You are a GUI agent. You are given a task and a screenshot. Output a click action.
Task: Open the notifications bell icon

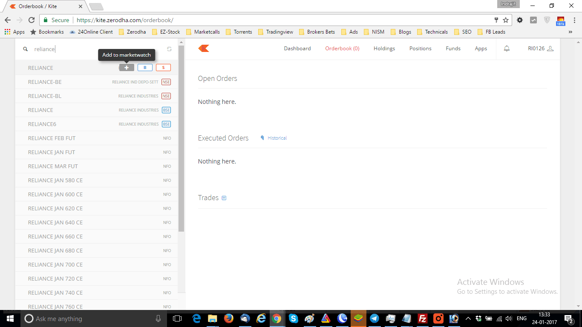507,49
